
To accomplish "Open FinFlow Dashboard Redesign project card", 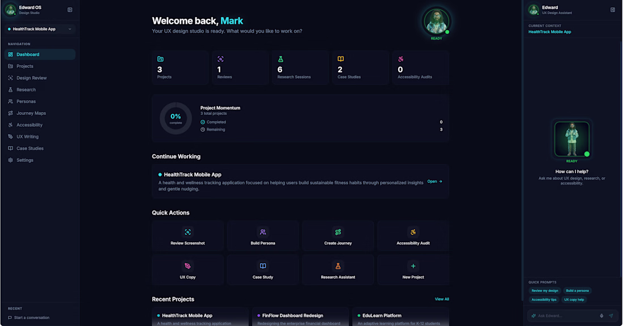I will click(x=300, y=317).
